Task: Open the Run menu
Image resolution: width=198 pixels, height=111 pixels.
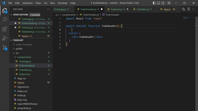Action: 52,3
